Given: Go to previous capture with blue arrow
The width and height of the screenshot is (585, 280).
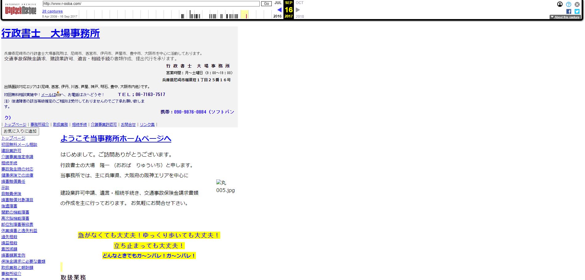Looking at the screenshot, I should click(x=279, y=10).
